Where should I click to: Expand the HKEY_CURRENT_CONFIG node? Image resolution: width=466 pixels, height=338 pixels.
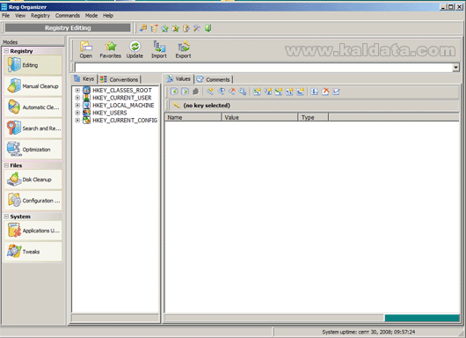click(x=77, y=121)
